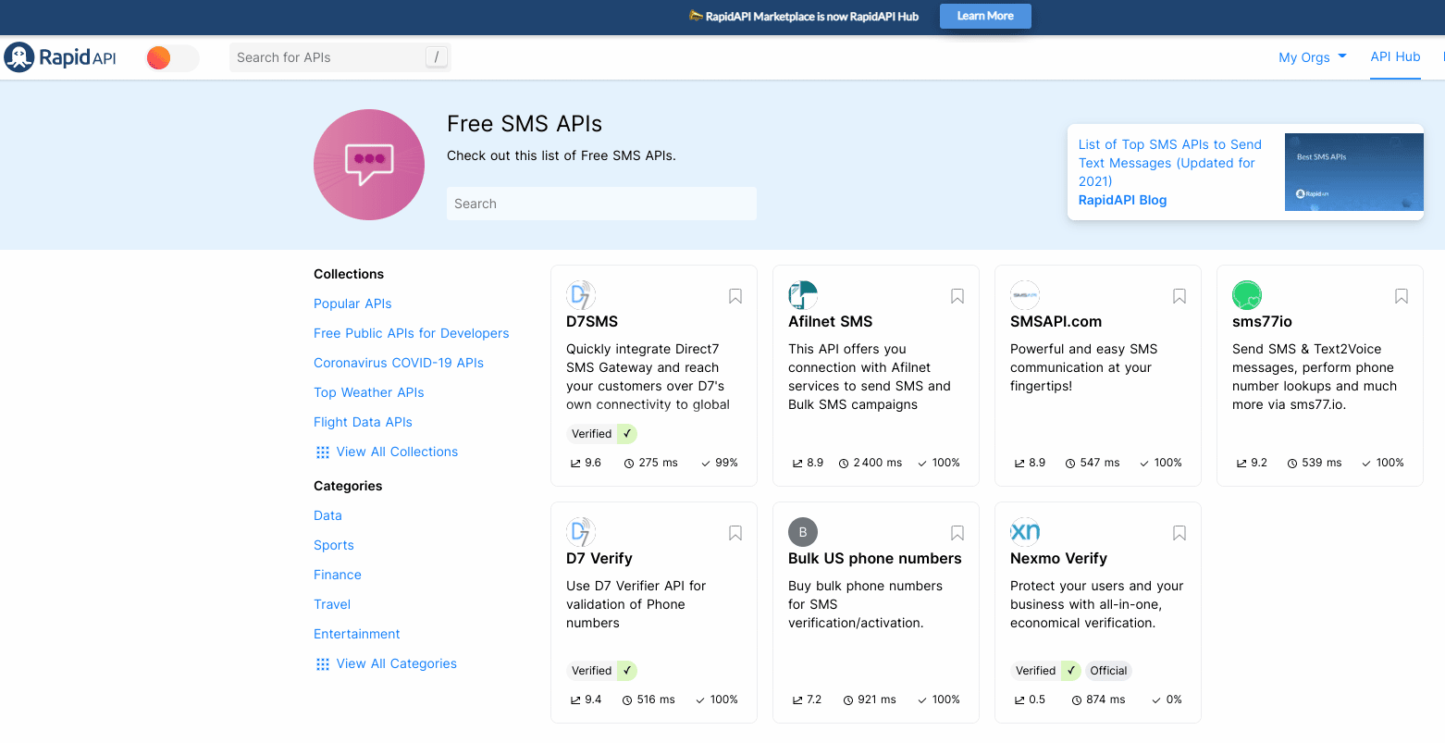Click the Learn More banner button
This screenshot has width=1445, height=743.
(985, 16)
